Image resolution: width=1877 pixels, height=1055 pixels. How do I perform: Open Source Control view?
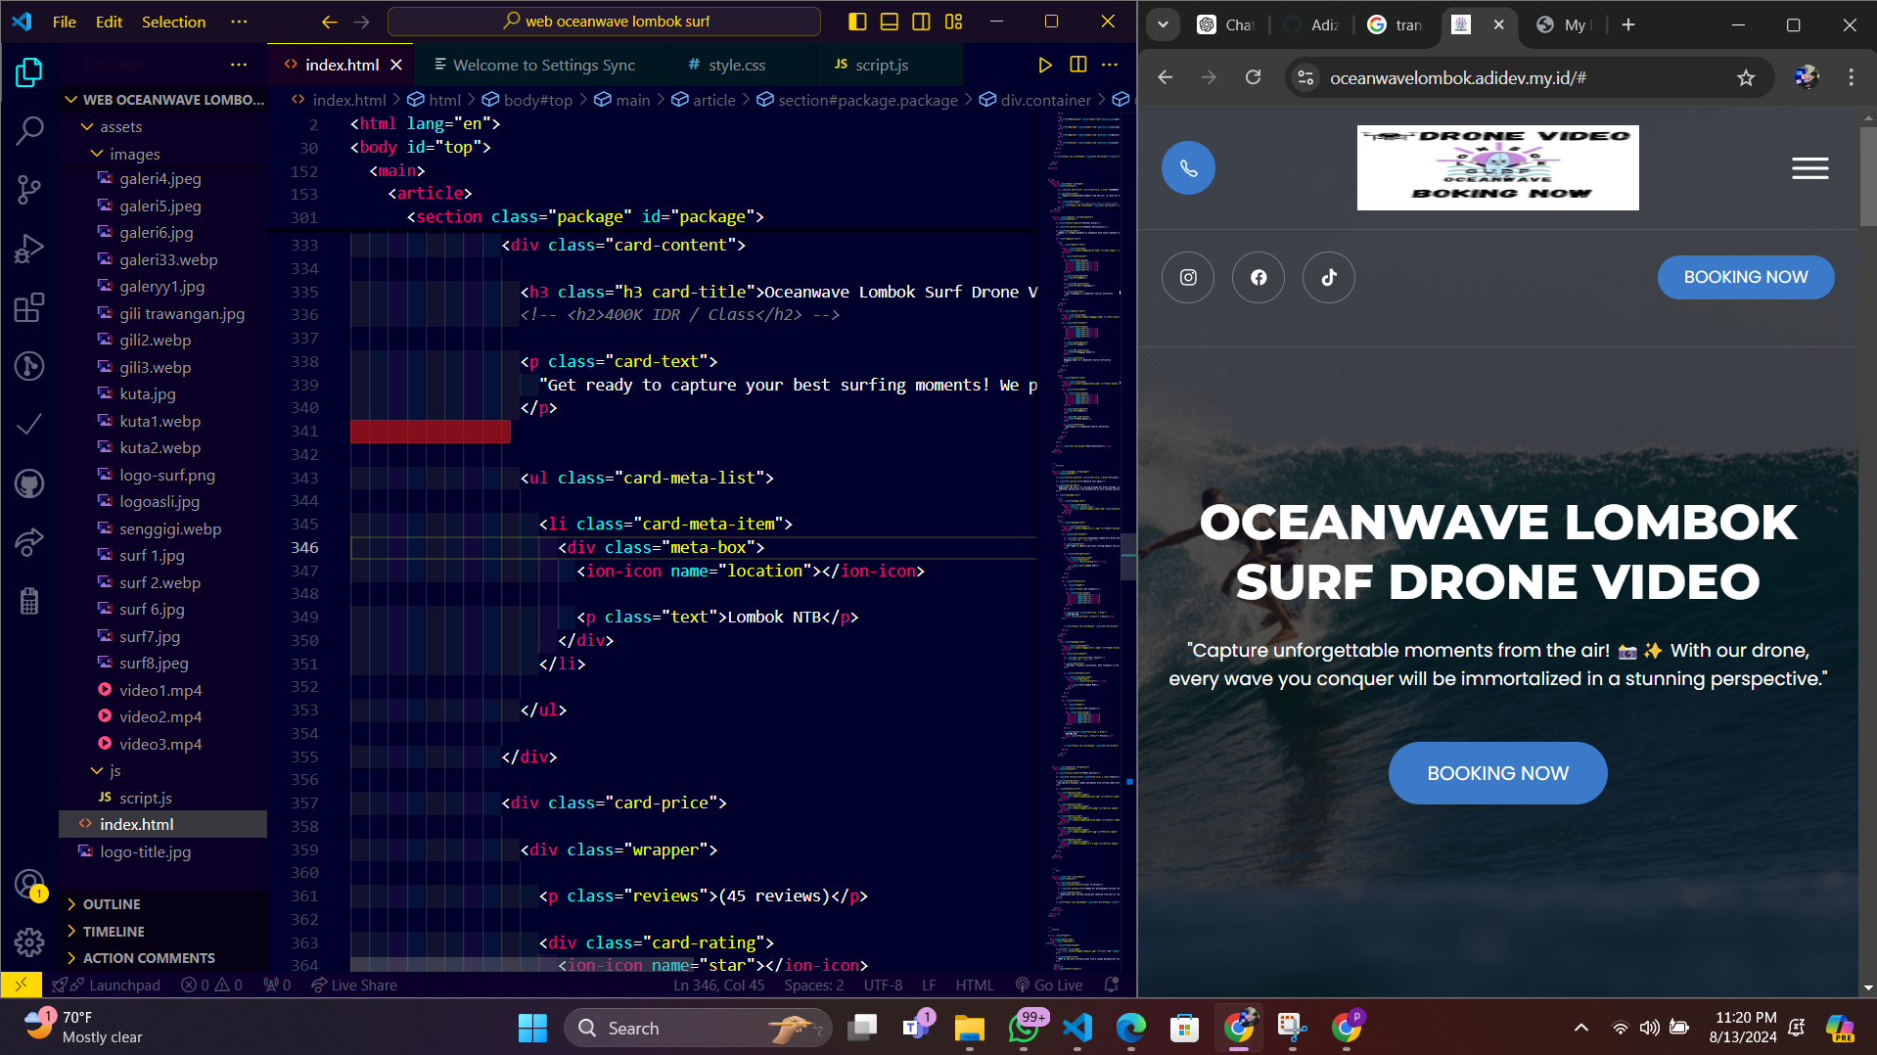[x=29, y=189]
